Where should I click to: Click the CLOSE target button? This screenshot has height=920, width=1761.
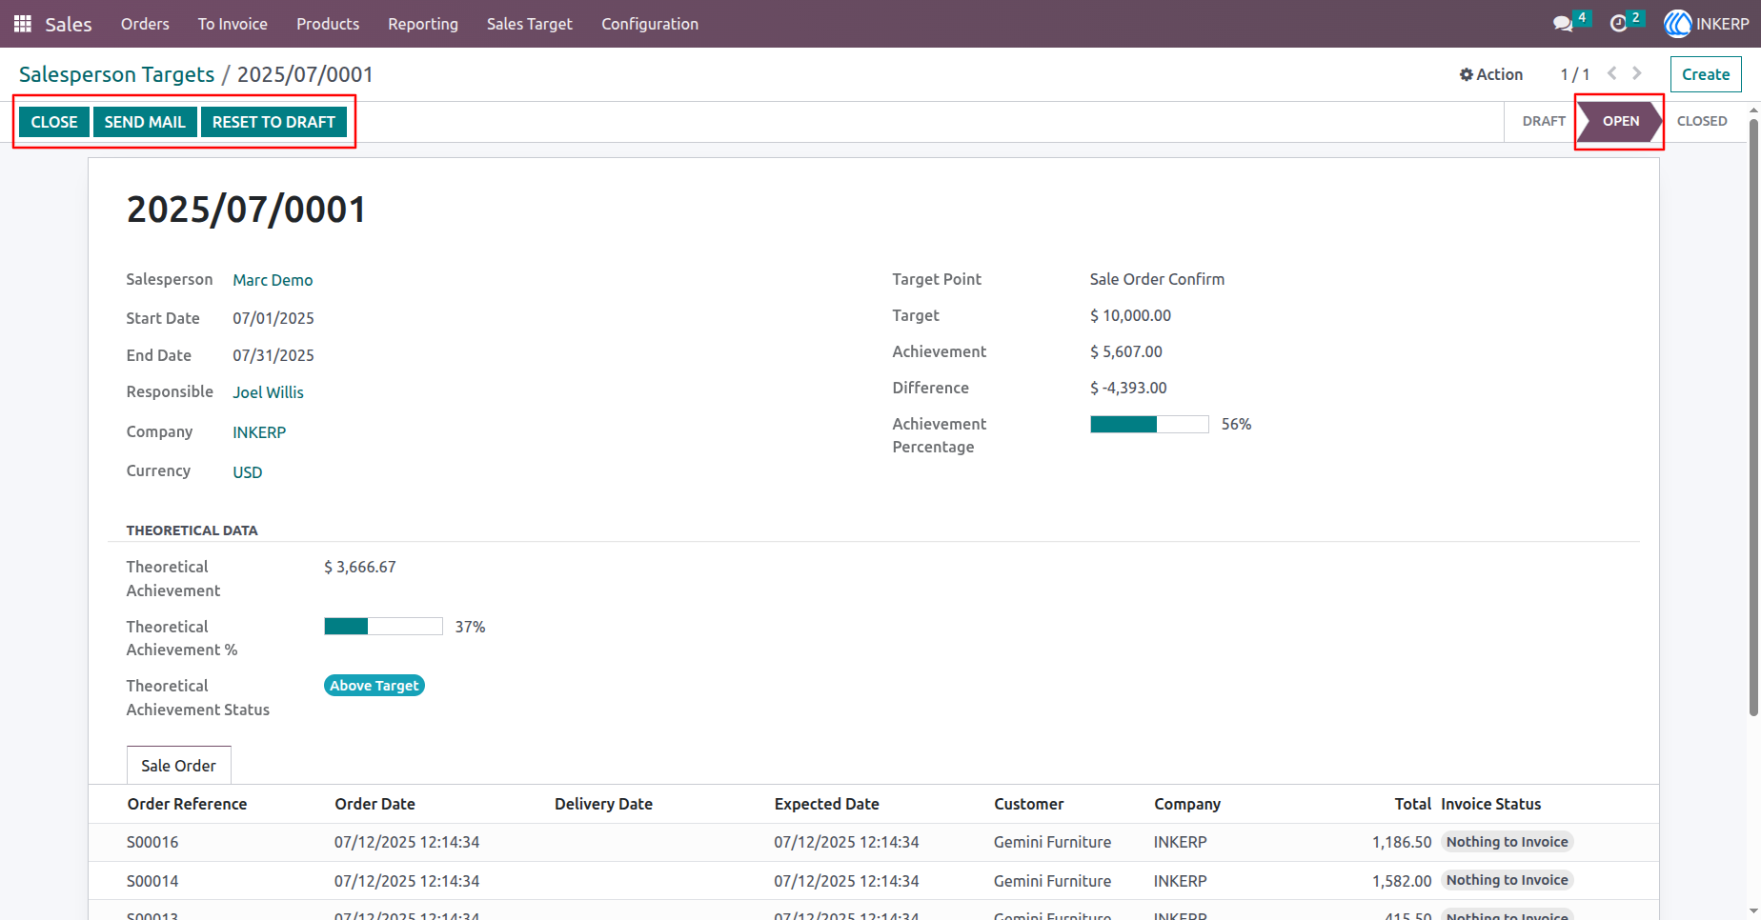click(x=54, y=122)
